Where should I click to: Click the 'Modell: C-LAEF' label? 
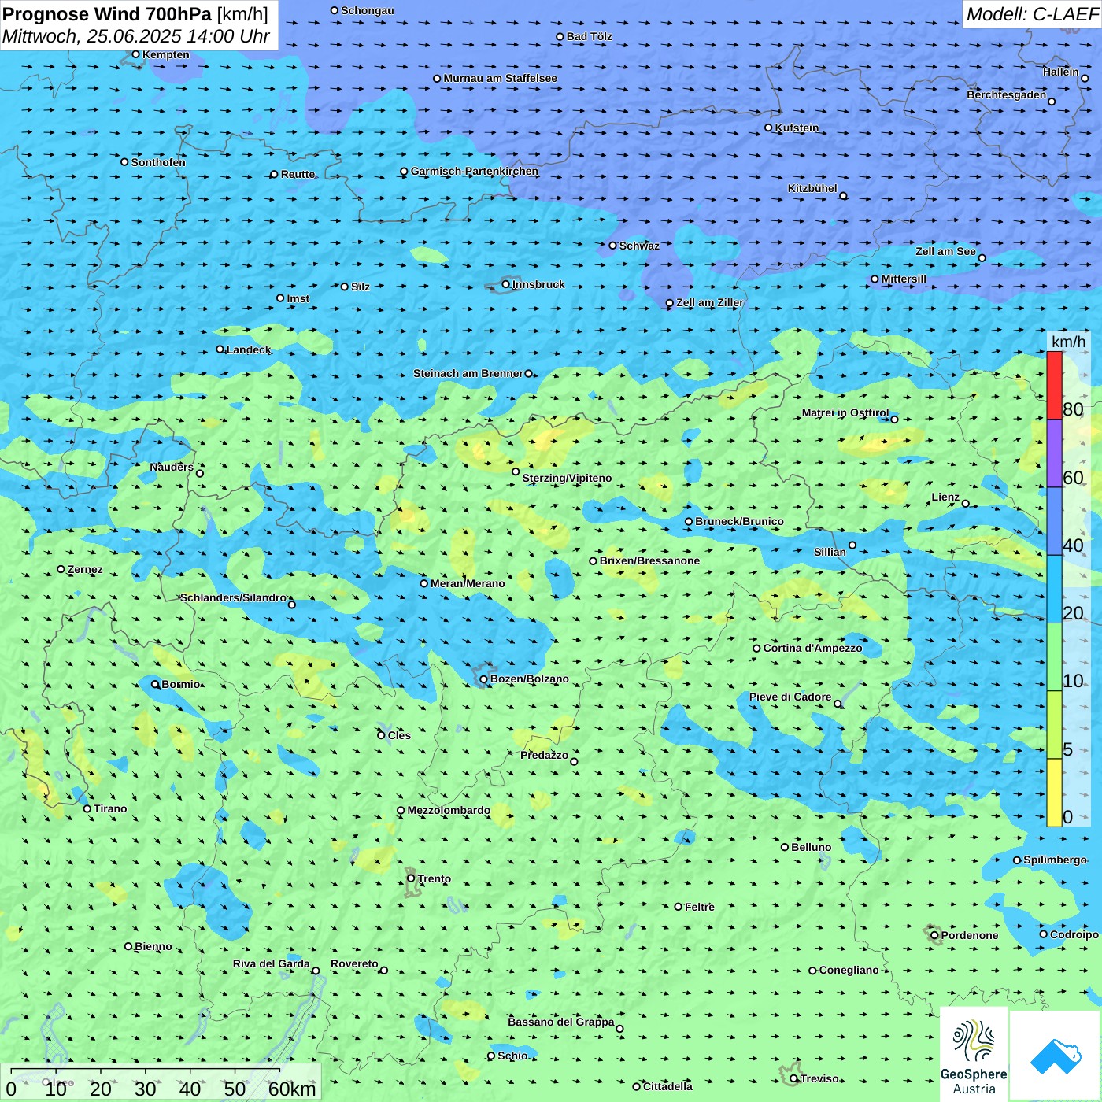[1032, 14]
